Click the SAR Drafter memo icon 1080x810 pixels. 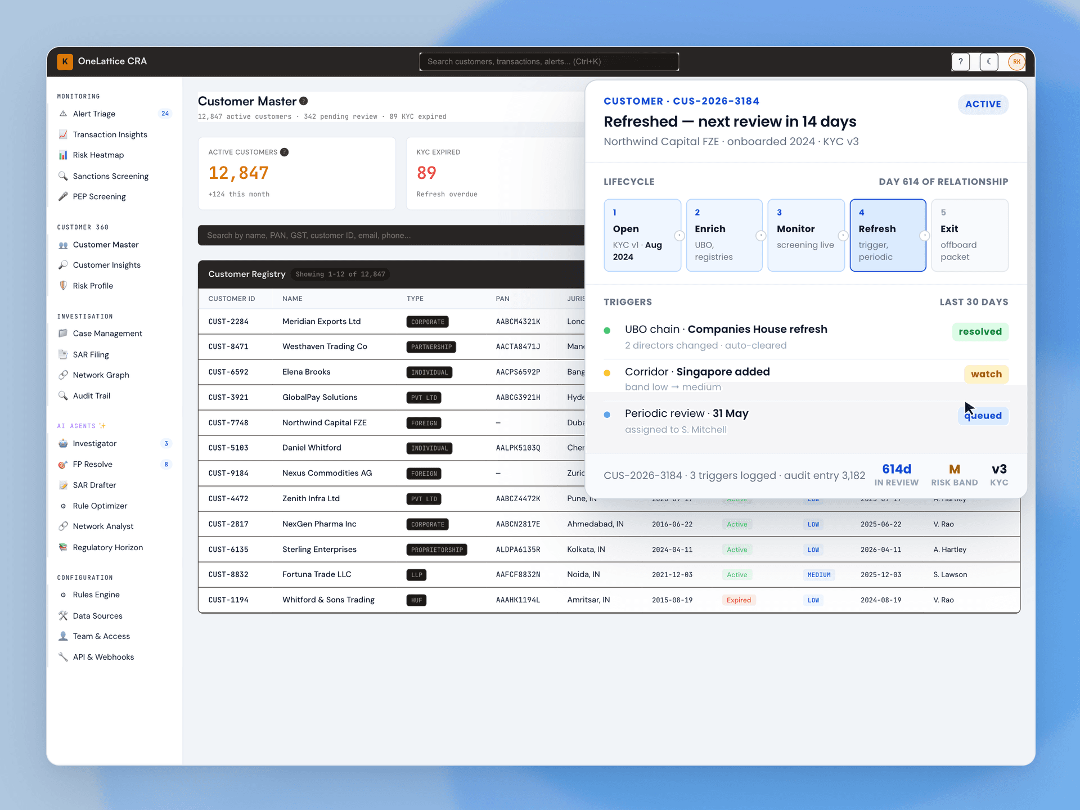pyautogui.click(x=63, y=485)
